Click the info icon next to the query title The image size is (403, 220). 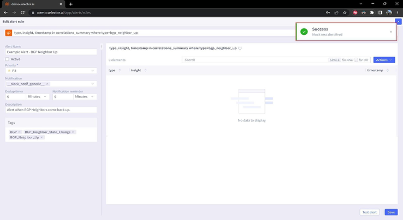click(240, 48)
